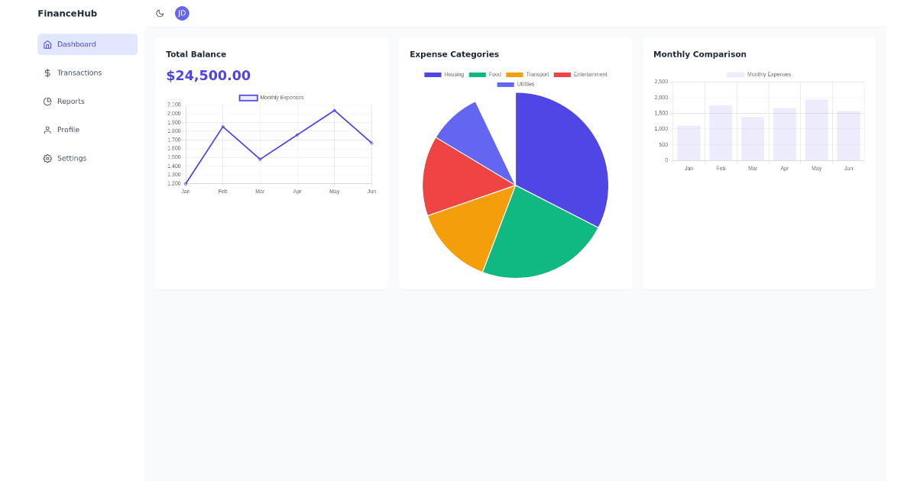The width and height of the screenshot is (917, 481).
Task: Click the dollar icon beside Transactions
Action: point(47,73)
